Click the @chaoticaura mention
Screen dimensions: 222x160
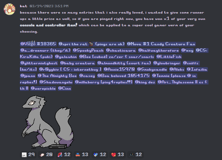point(121,50)
